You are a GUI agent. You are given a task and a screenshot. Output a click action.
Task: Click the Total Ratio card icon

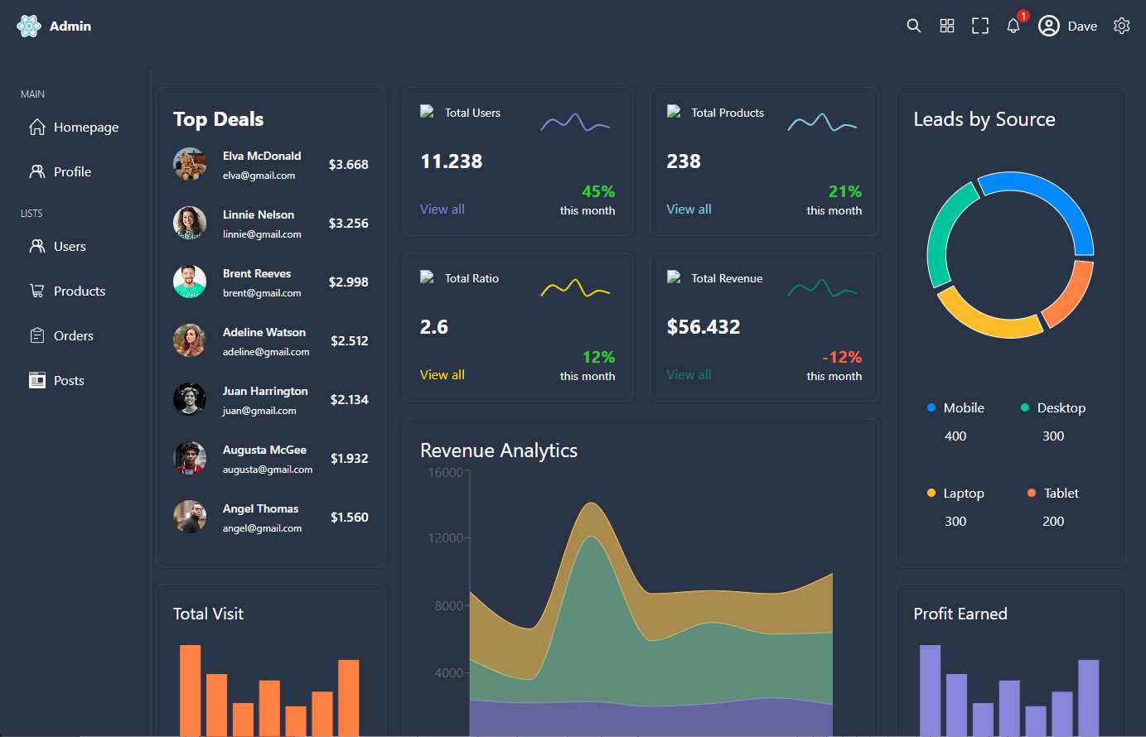coord(427,277)
